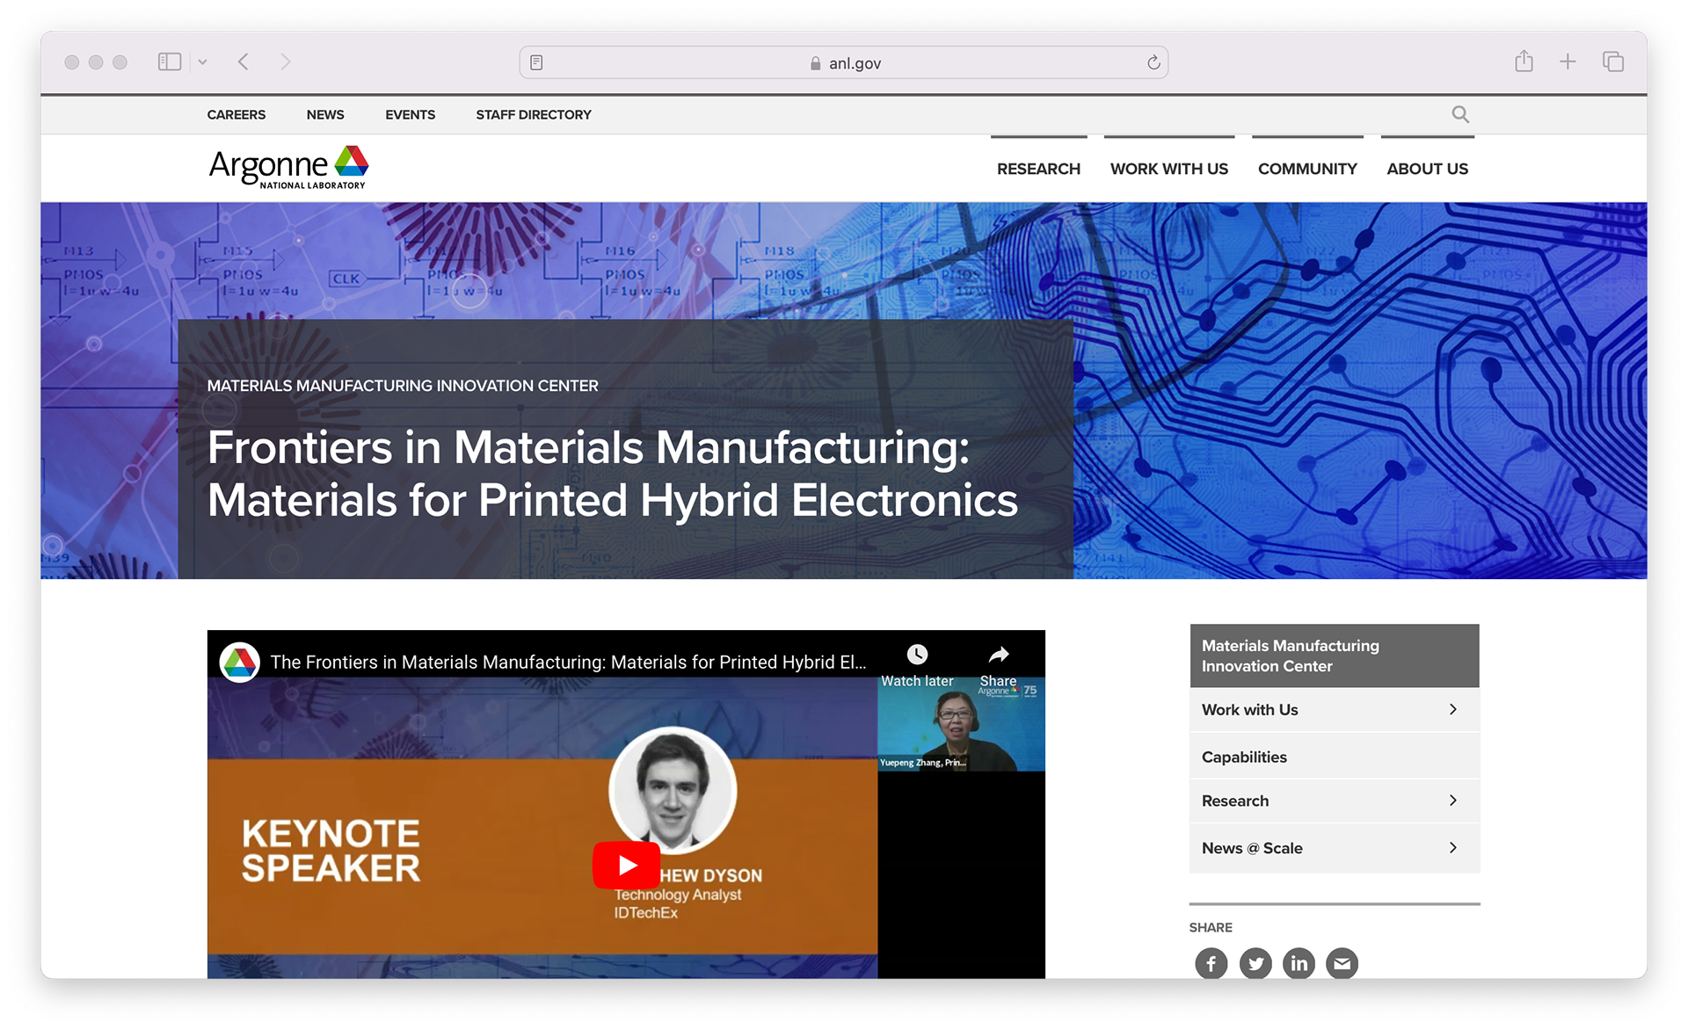Toggle the Safari sidebar icon
The image size is (1688, 1029).
point(170,62)
